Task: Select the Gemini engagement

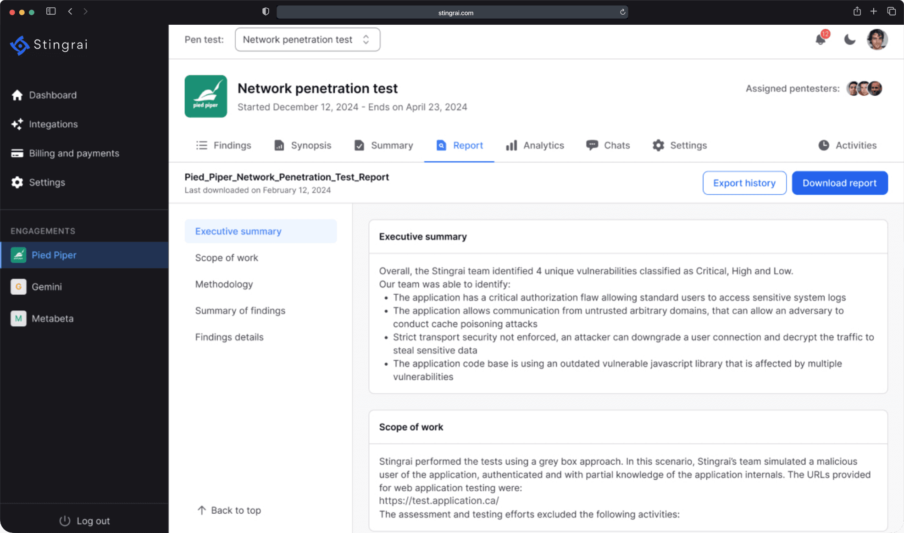Action: point(46,287)
